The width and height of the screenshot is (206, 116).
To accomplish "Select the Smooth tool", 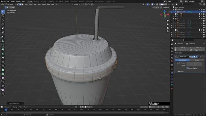I will 3,78.
